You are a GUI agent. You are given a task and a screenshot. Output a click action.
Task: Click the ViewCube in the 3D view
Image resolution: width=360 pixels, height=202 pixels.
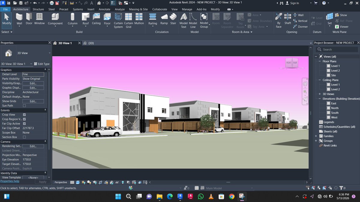click(x=291, y=63)
